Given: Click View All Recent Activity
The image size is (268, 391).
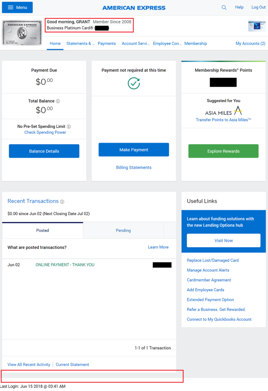Looking at the screenshot, I should [28, 364].
